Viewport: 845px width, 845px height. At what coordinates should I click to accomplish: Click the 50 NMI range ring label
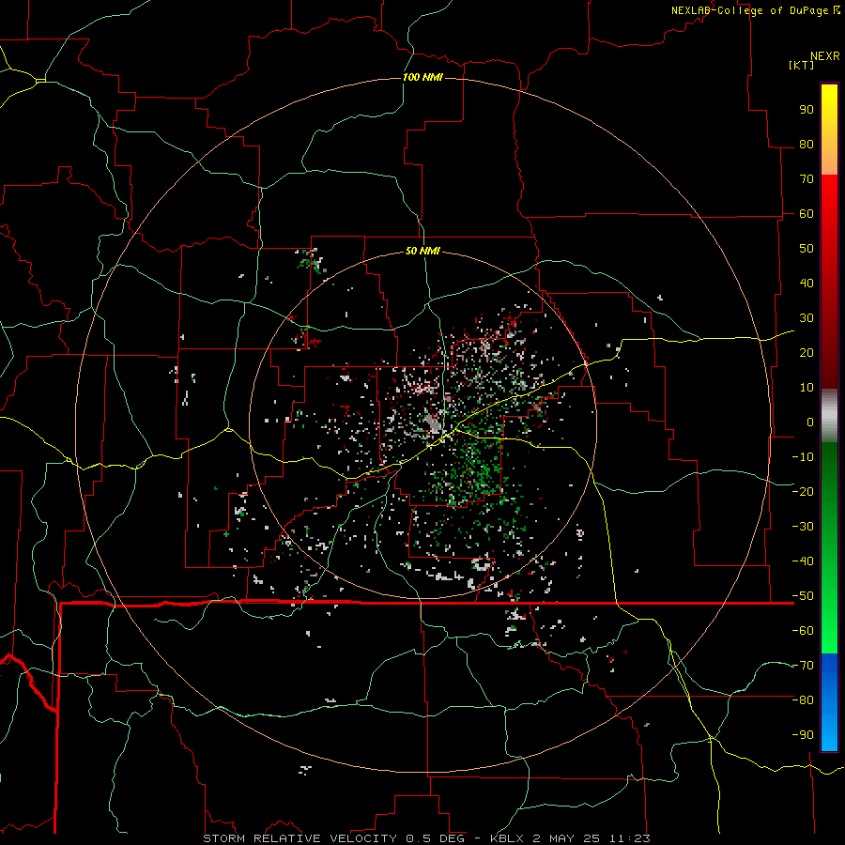click(422, 251)
